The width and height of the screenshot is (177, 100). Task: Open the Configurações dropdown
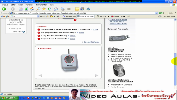pos(175,17)
